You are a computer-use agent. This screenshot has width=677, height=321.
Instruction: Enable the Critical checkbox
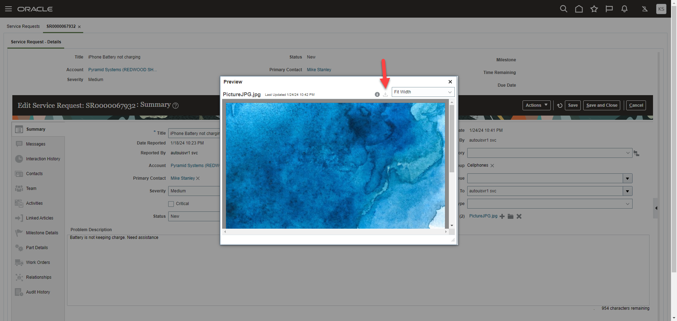click(171, 203)
